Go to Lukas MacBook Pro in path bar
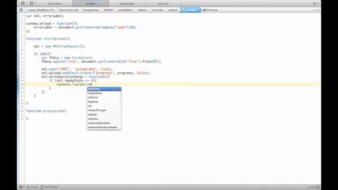 point(41,10)
